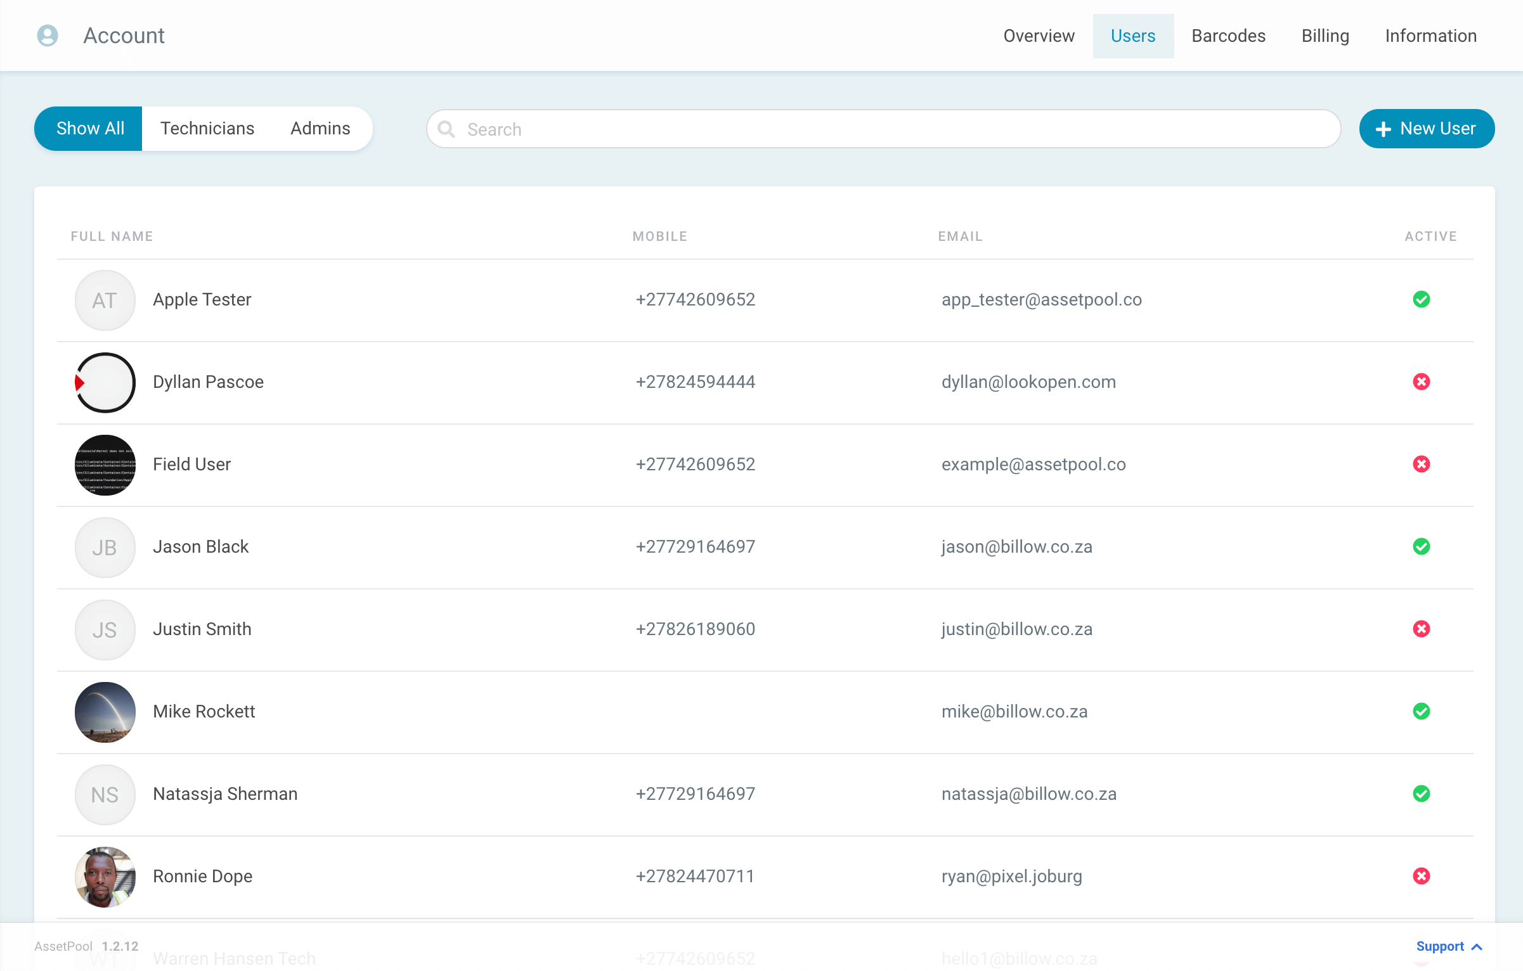Open Mike Rockett's rocket photo avatar

click(x=105, y=712)
